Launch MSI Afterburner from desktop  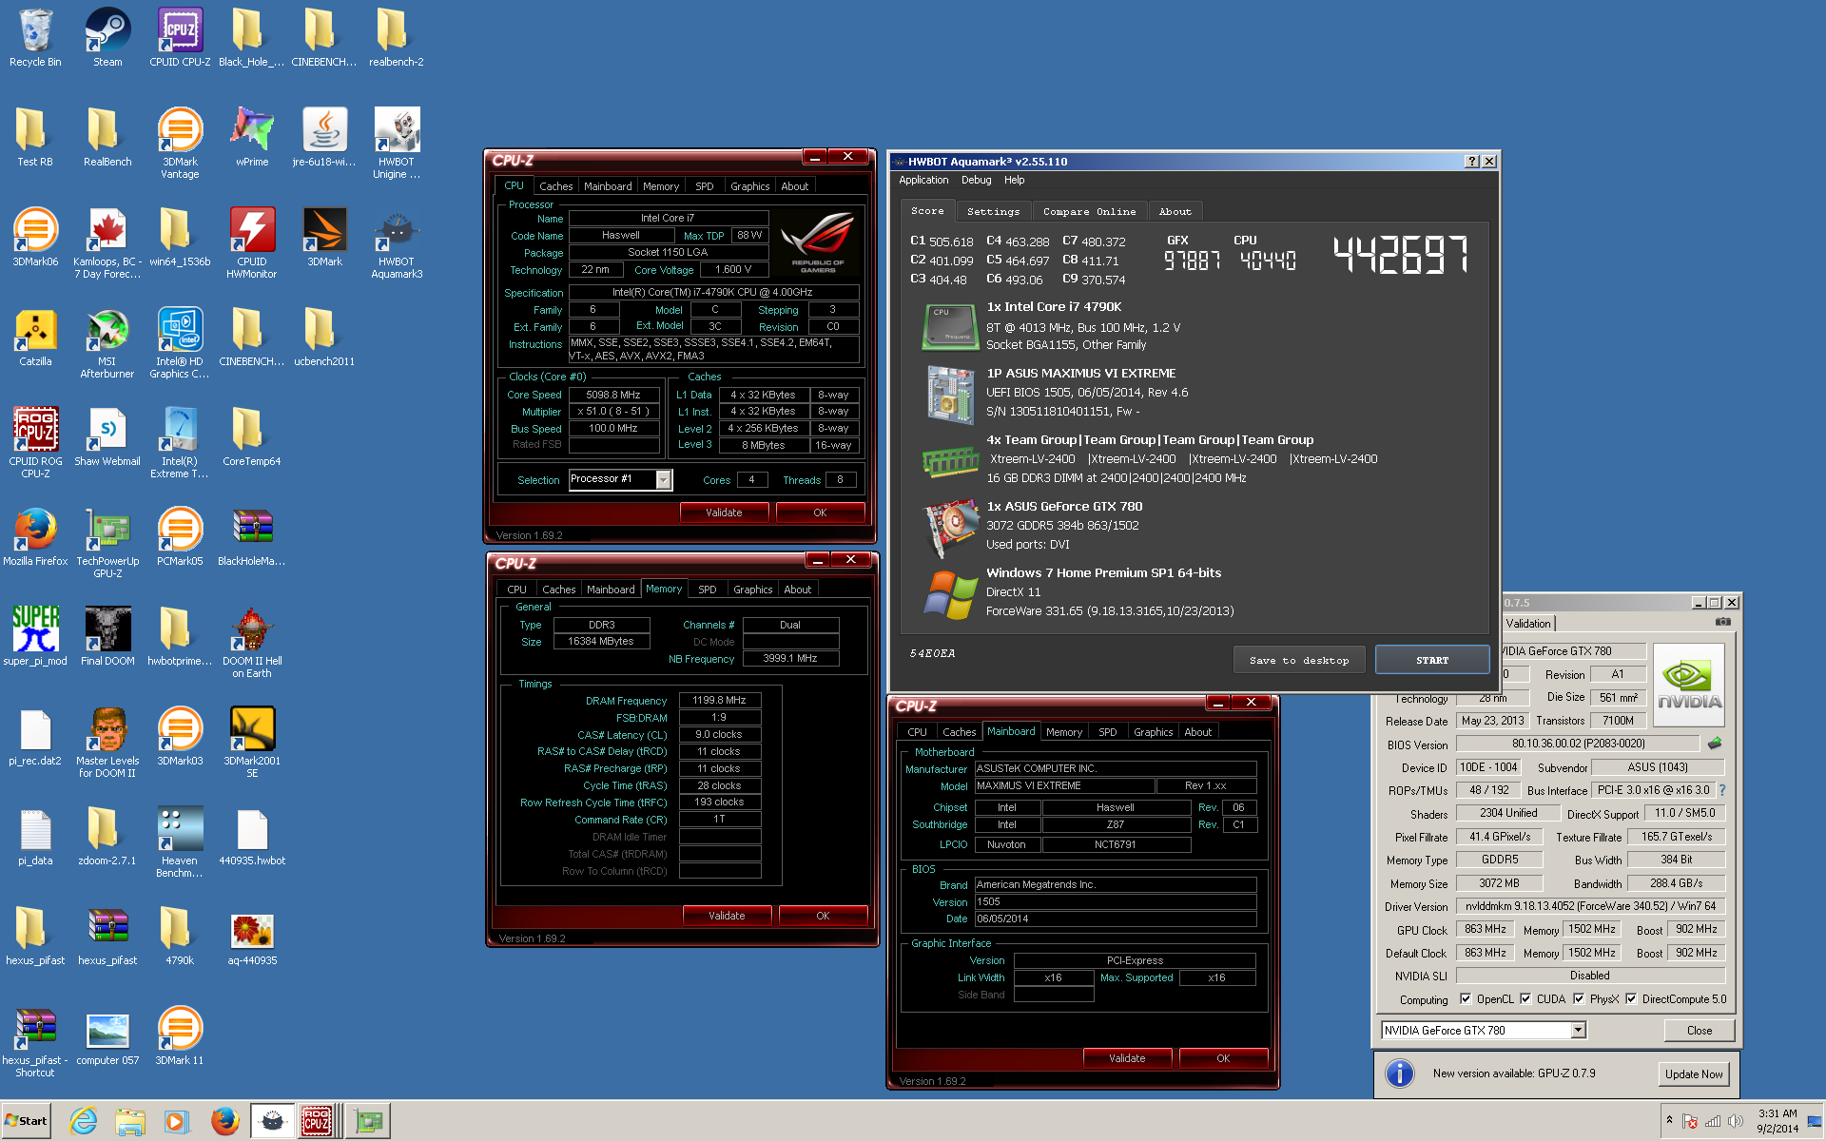tap(107, 342)
